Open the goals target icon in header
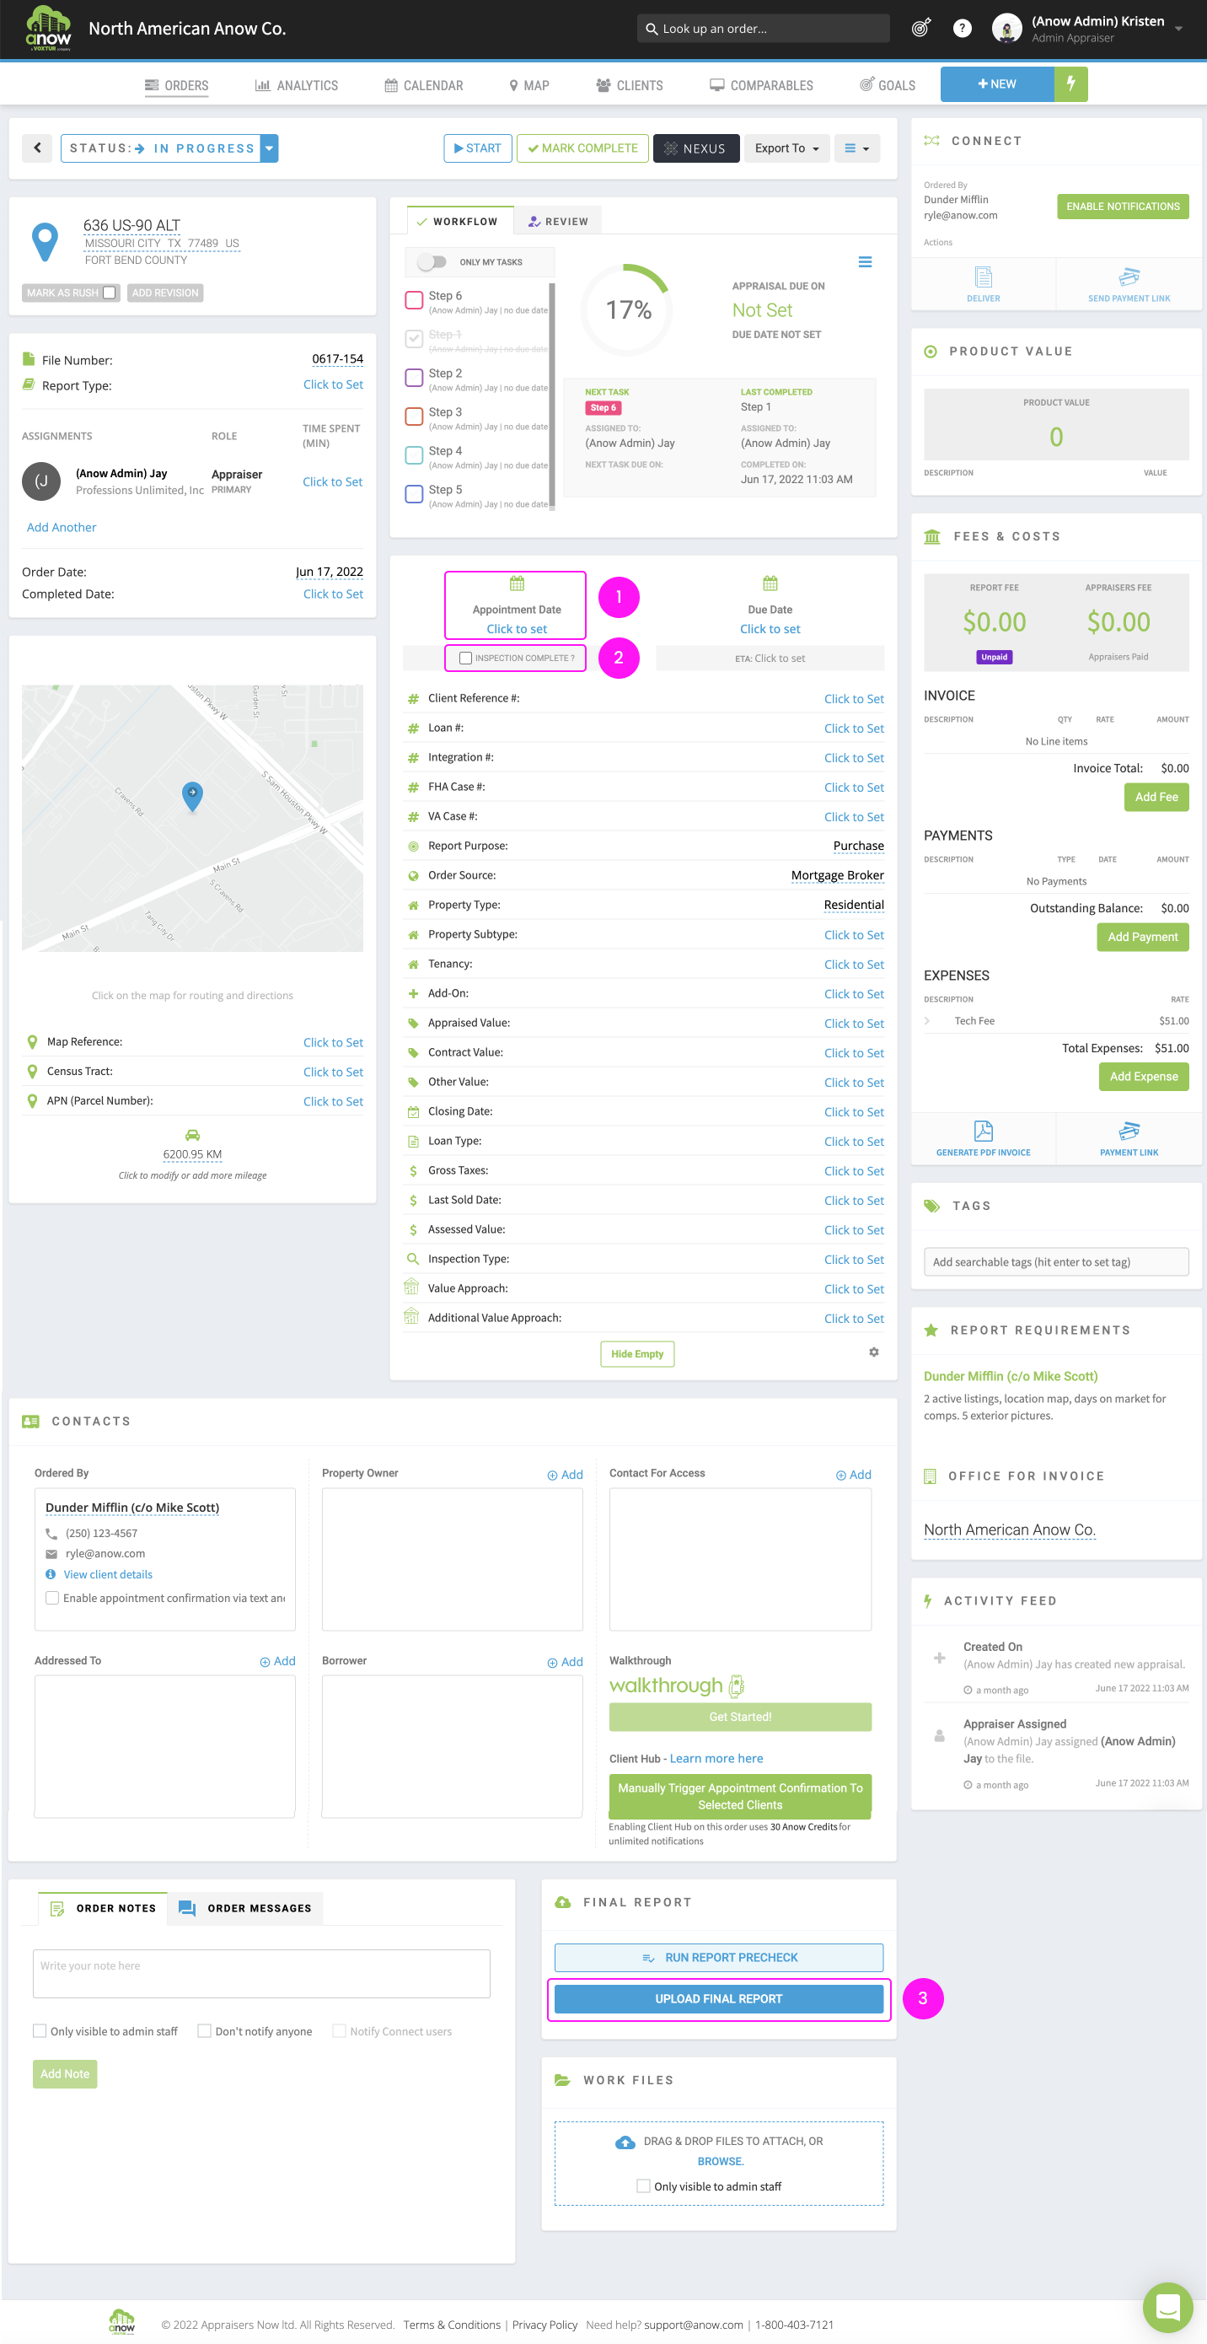Screen dimensions: 1207x2344 920,28
